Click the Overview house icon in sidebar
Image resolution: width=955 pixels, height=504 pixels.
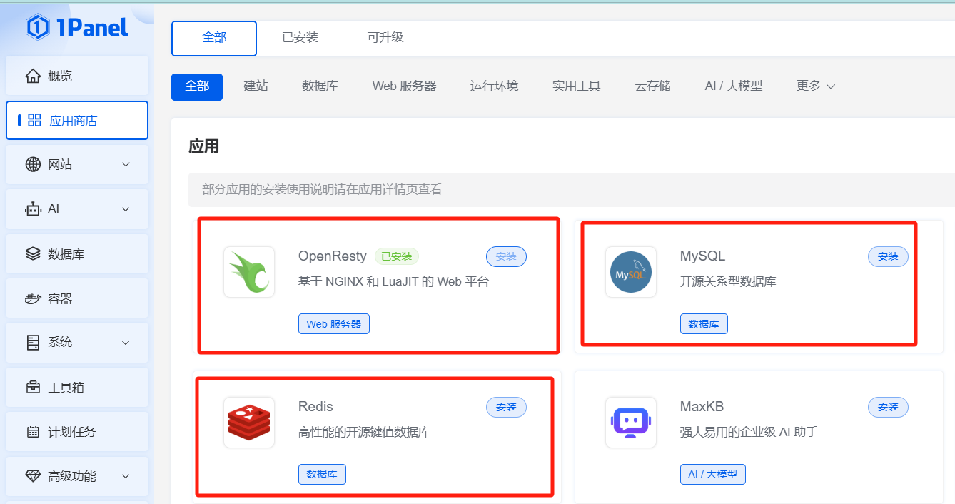coord(33,76)
